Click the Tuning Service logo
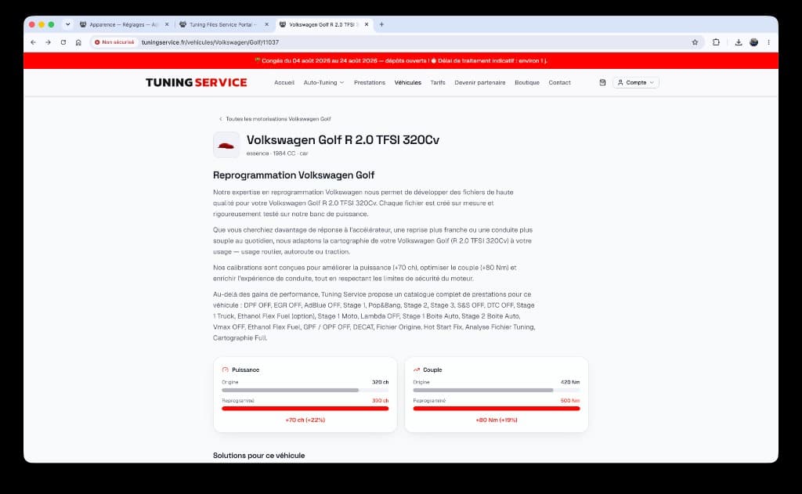This screenshot has height=494, width=802. 197,82
